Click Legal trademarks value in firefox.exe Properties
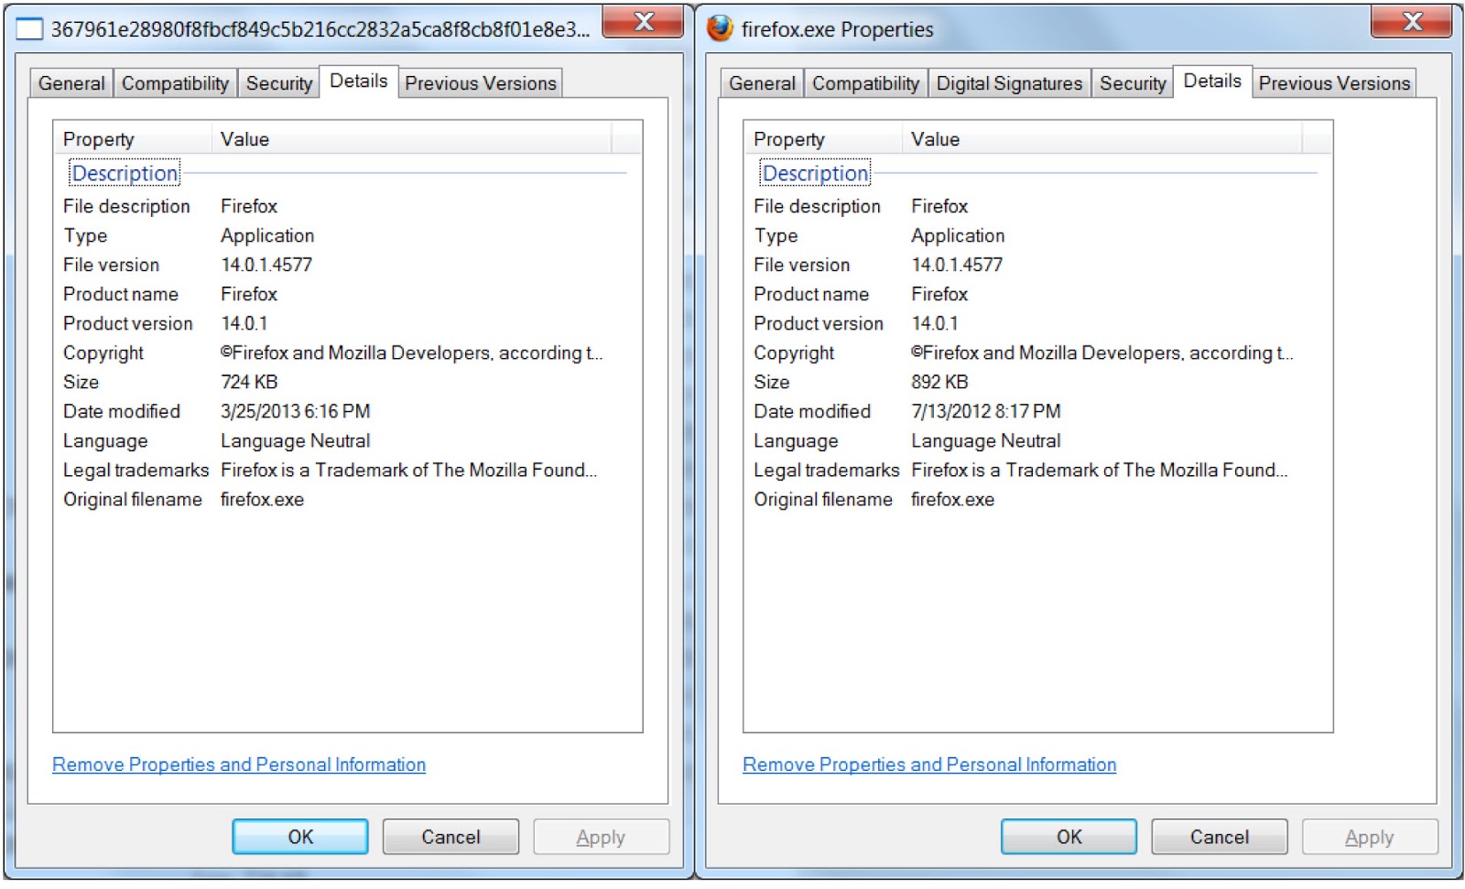The width and height of the screenshot is (1465, 889). [1100, 470]
